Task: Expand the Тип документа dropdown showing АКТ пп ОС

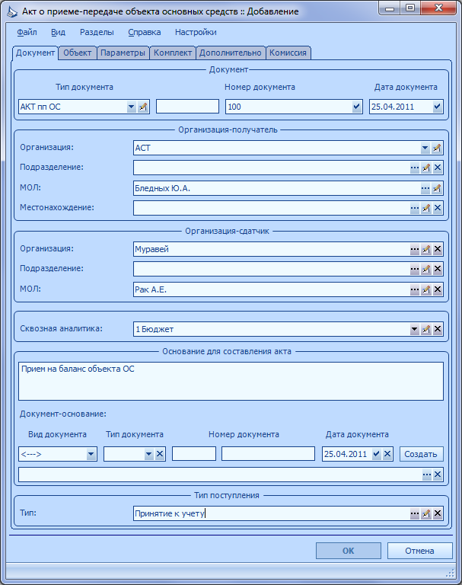Action: 131,107
